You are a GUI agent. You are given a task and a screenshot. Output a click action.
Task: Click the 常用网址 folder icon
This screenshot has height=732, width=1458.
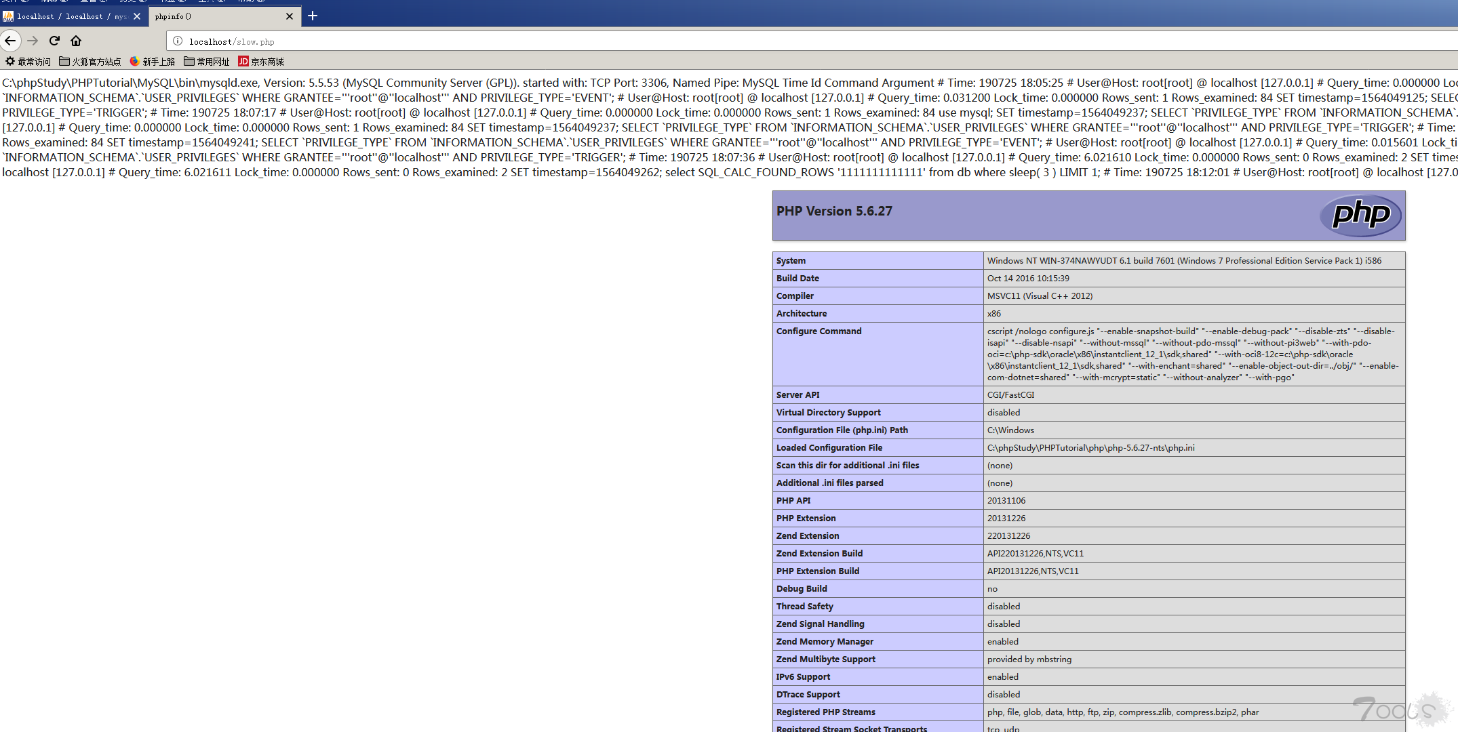tap(189, 62)
